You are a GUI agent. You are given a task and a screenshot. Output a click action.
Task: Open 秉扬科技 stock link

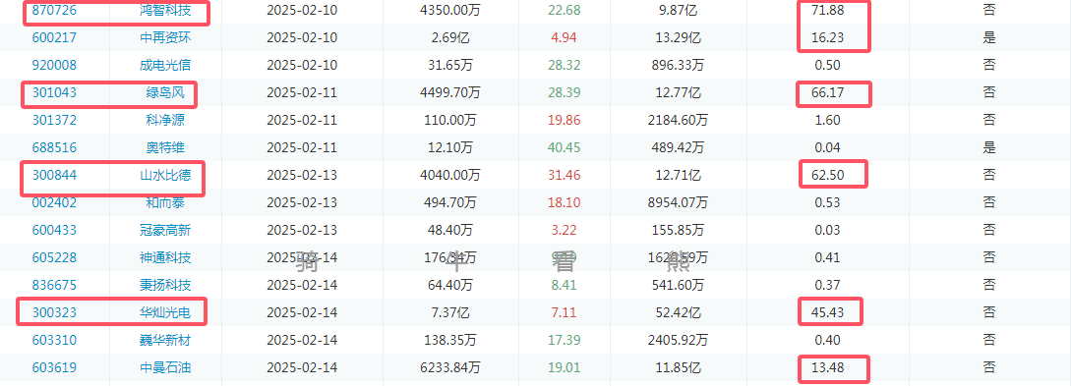[x=165, y=285]
